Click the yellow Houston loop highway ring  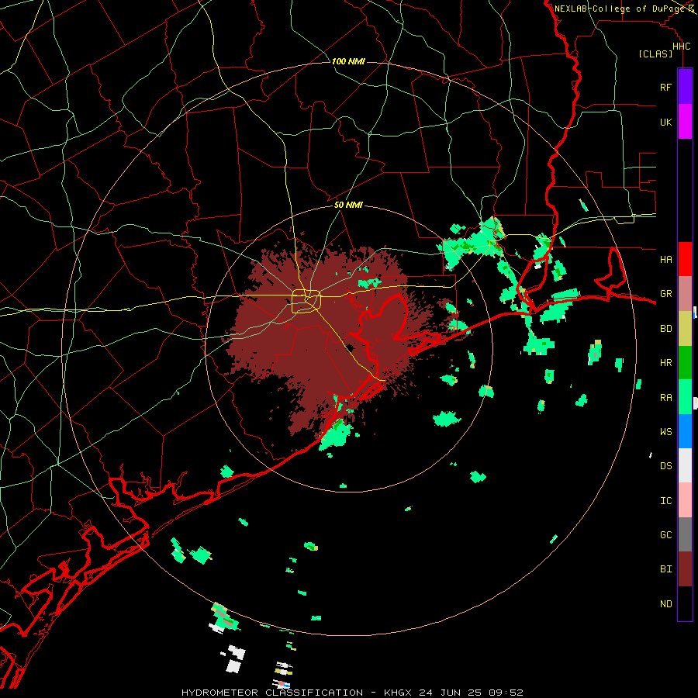click(306, 302)
